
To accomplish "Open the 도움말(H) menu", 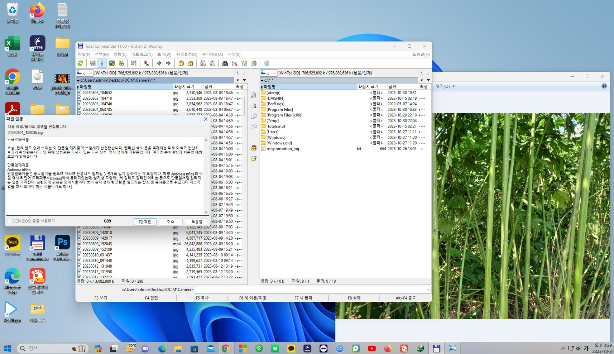I will [x=421, y=54].
